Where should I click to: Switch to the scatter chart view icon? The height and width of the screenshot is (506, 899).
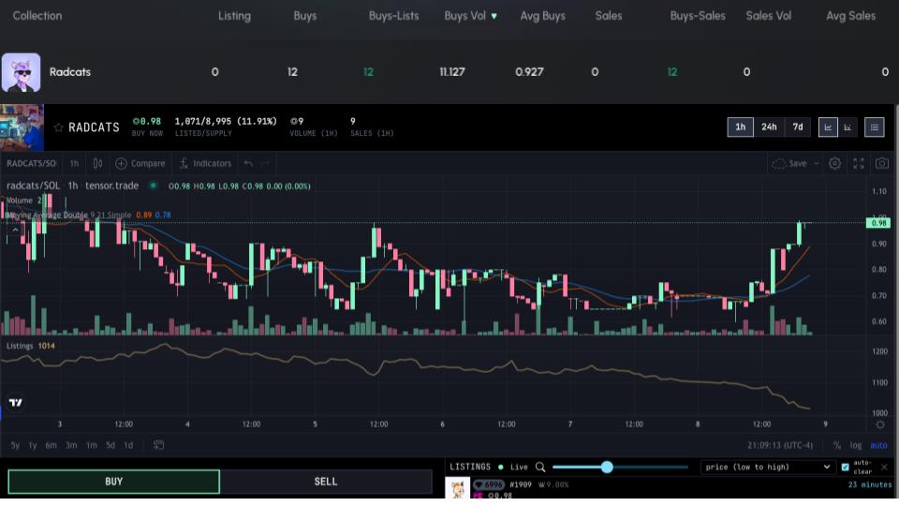847,127
